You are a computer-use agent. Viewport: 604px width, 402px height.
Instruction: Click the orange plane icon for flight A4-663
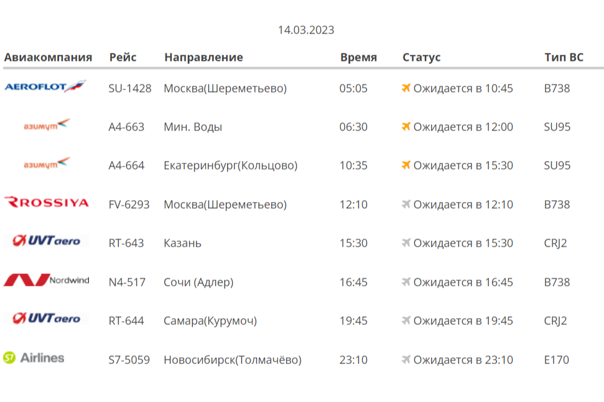(x=406, y=126)
